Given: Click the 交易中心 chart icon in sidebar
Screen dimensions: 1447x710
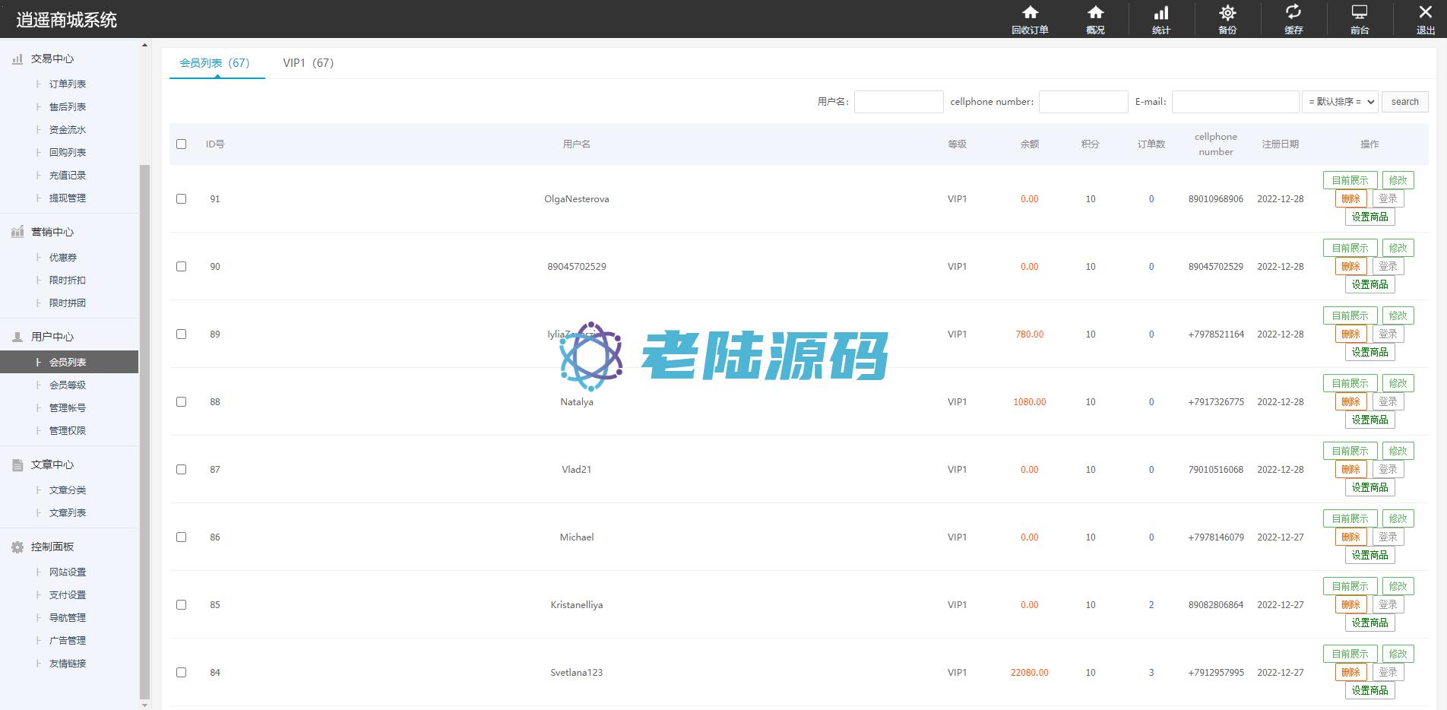Looking at the screenshot, I should (x=17, y=59).
